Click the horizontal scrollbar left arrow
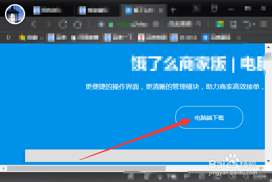This screenshot has width=272, height=182. (x=3, y=168)
